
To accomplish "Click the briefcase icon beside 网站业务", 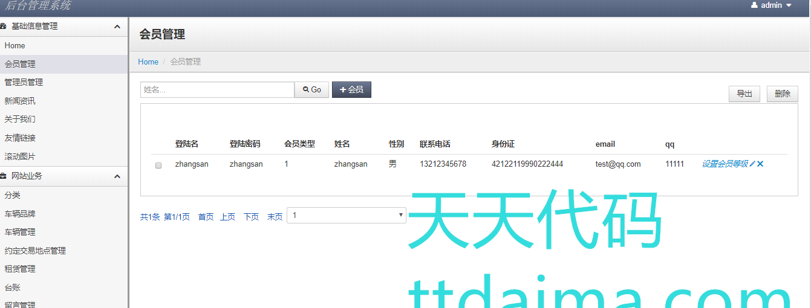I will pyautogui.click(x=3, y=176).
